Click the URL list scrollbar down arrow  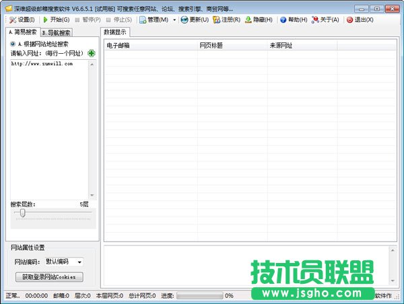92,195
